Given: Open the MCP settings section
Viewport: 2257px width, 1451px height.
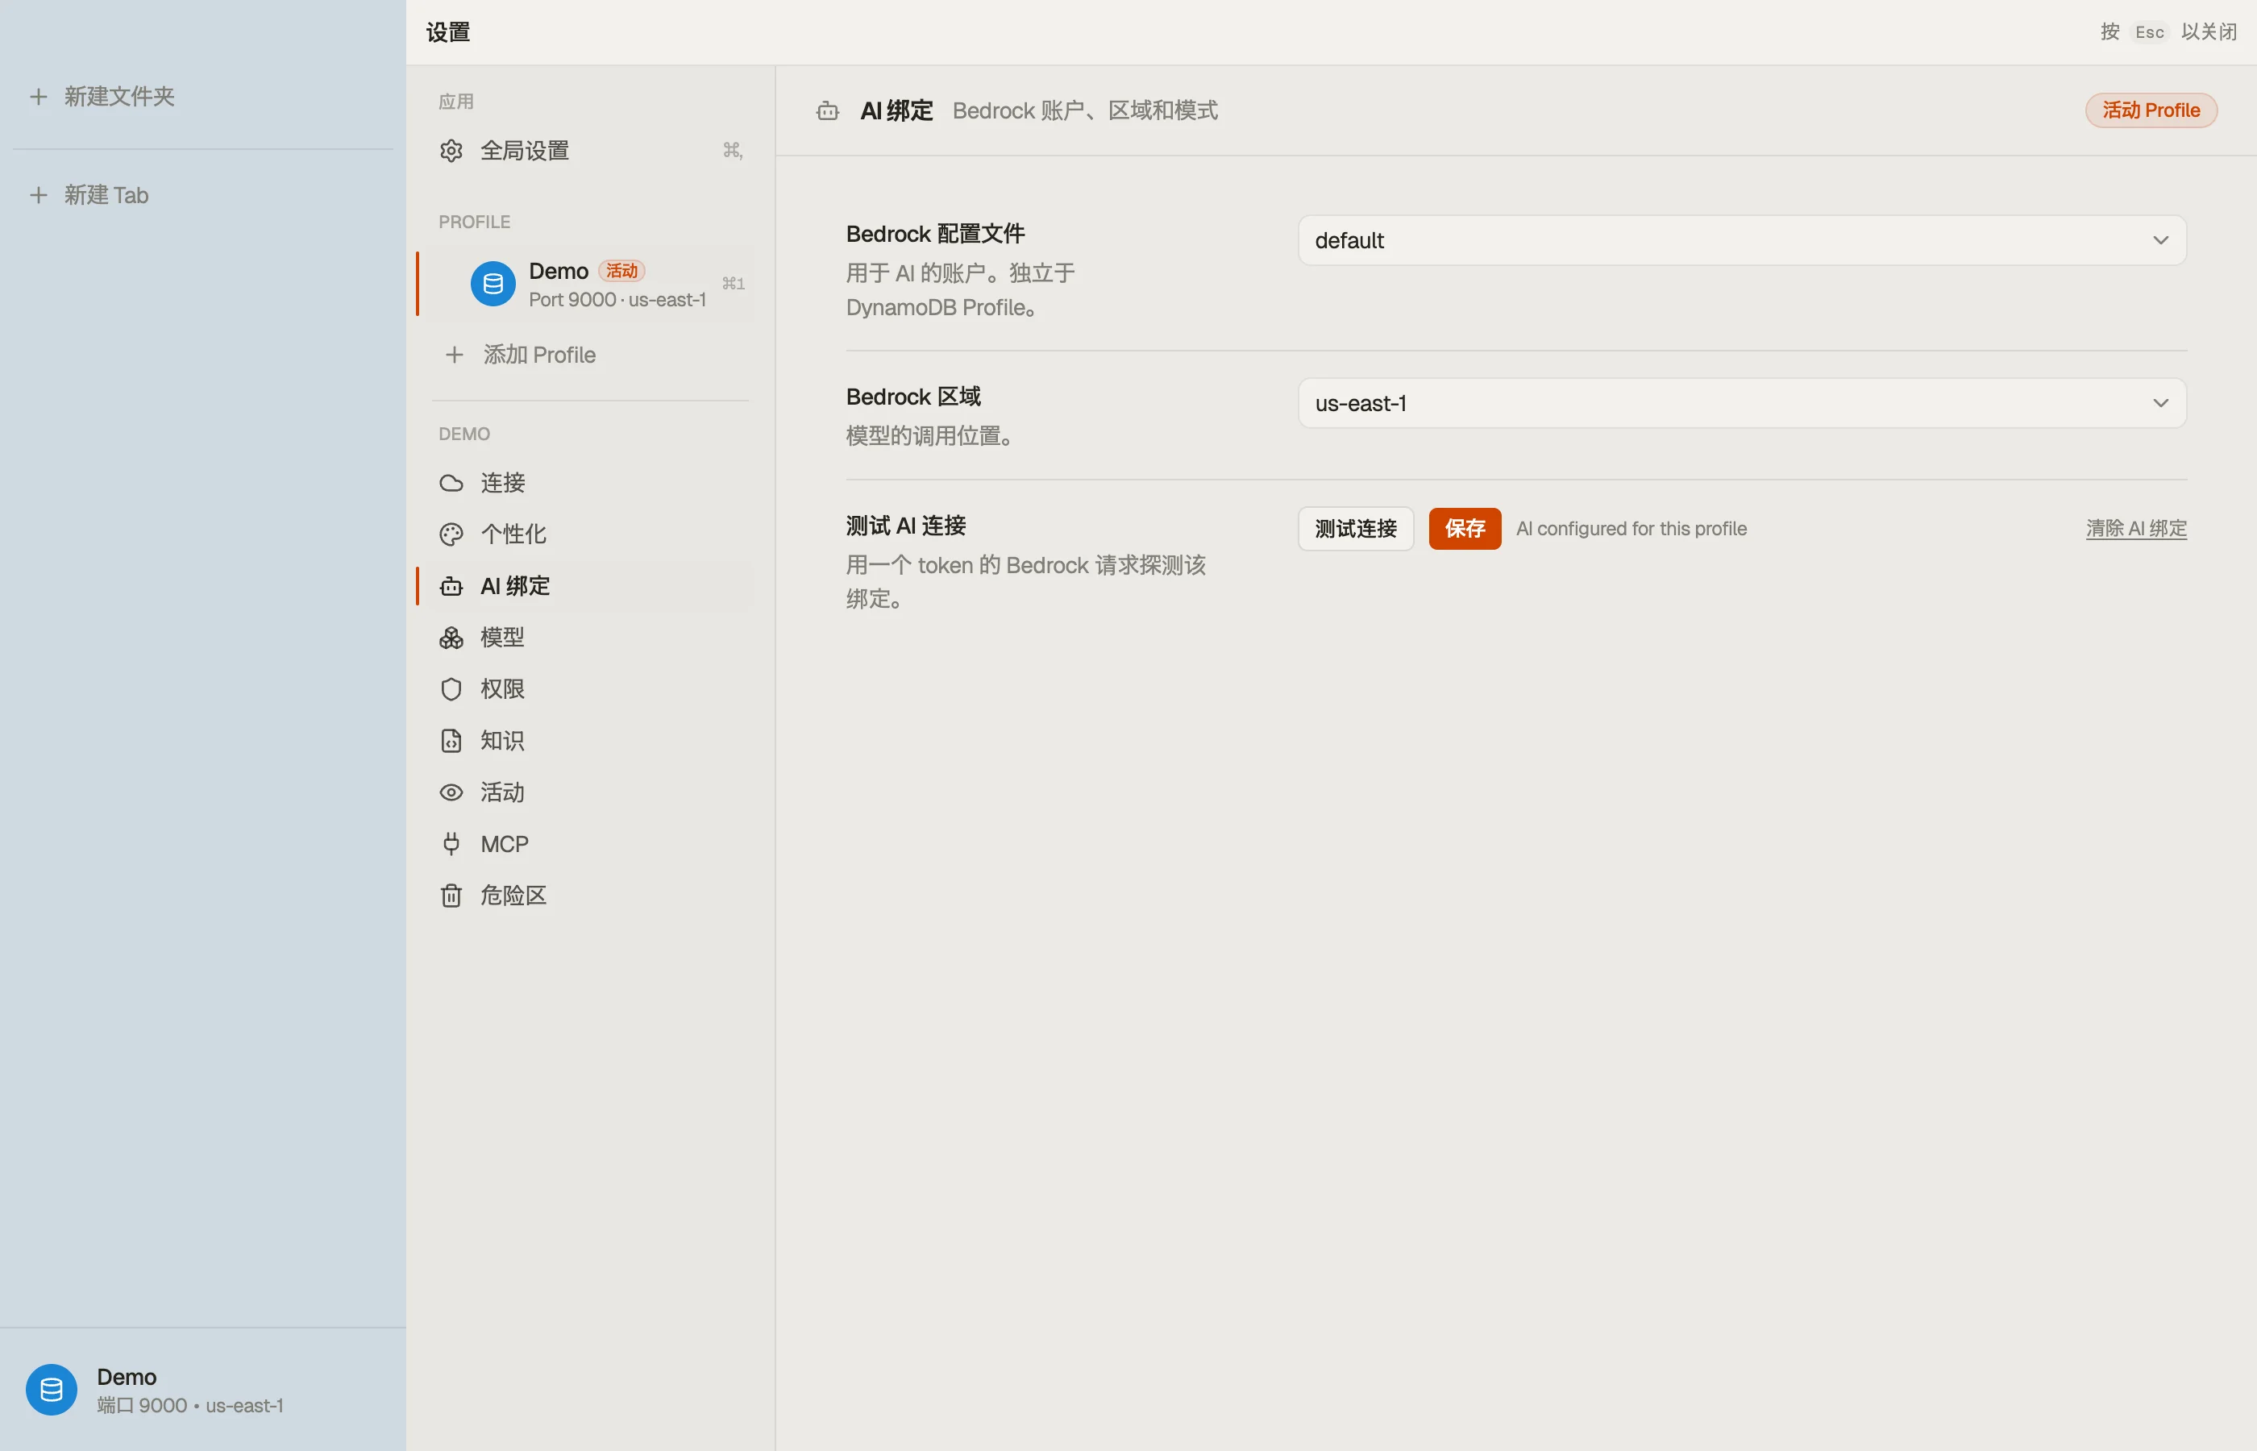Looking at the screenshot, I should click(x=591, y=843).
